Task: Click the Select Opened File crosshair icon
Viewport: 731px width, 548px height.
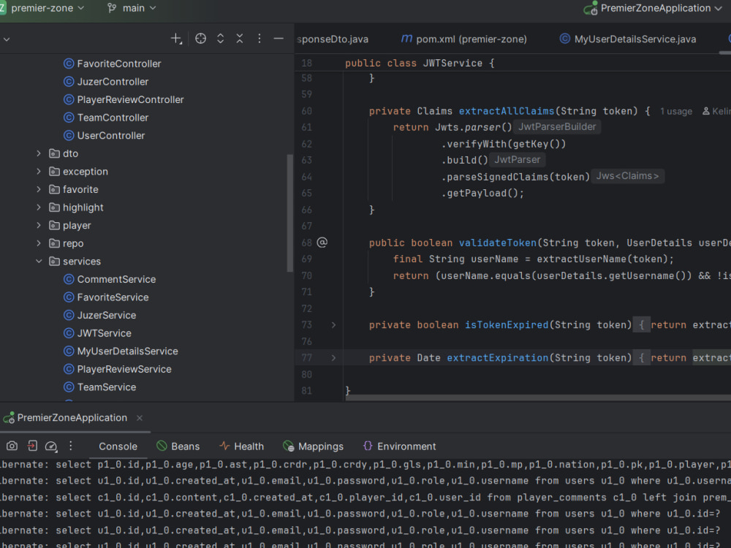Action: coord(200,39)
